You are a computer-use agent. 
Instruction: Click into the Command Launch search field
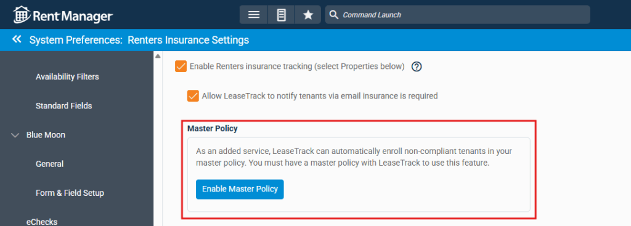coord(458,15)
